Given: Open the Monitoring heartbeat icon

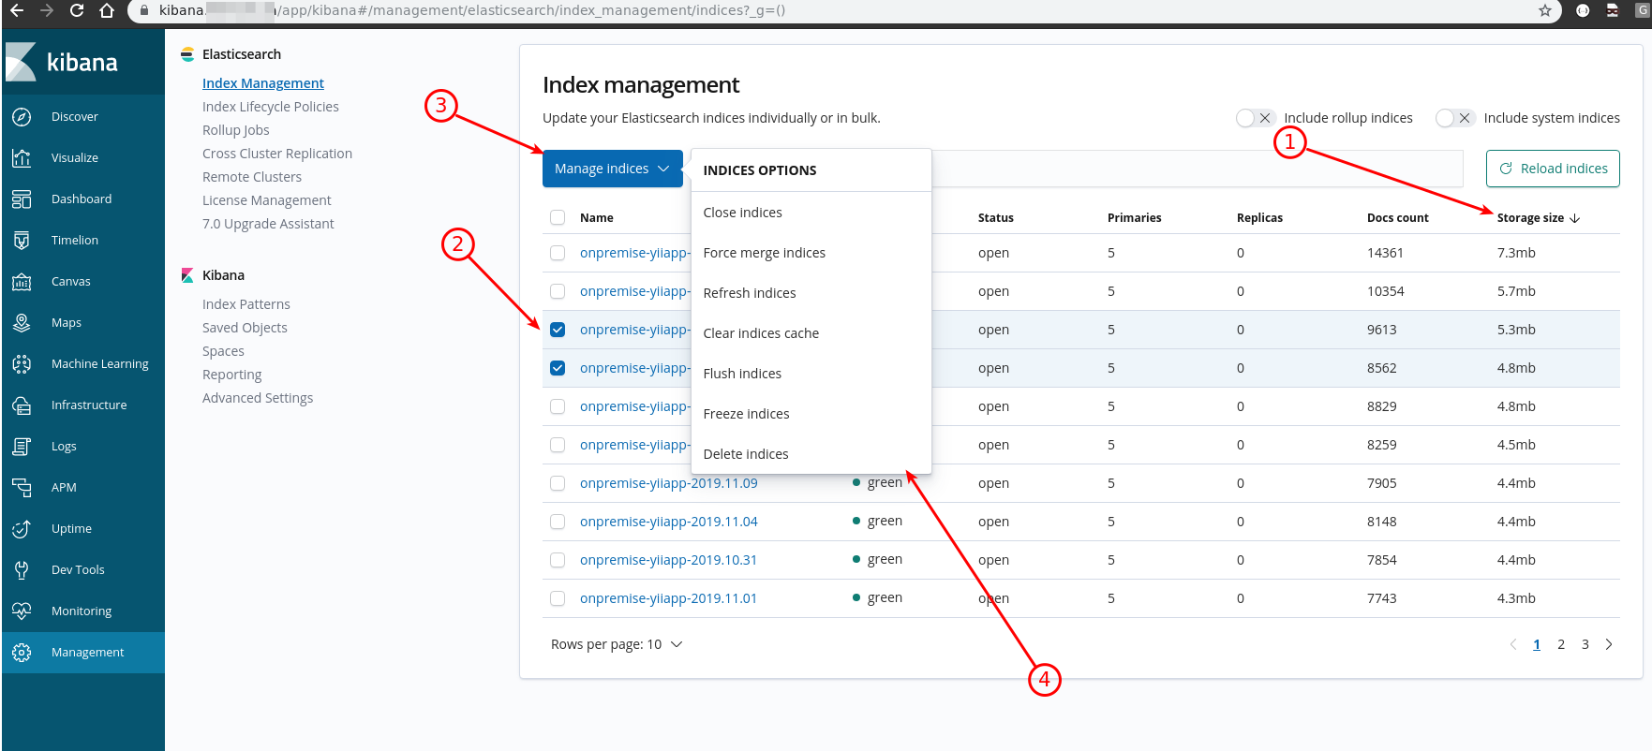Looking at the screenshot, I should click(22, 611).
